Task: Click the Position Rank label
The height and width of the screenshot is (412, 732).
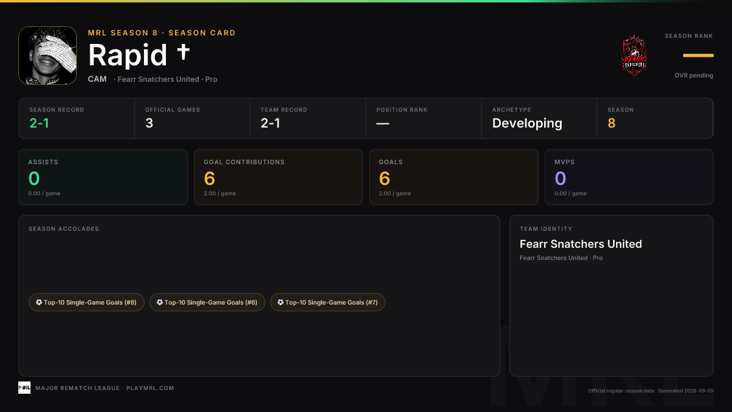Action: click(402, 110)
